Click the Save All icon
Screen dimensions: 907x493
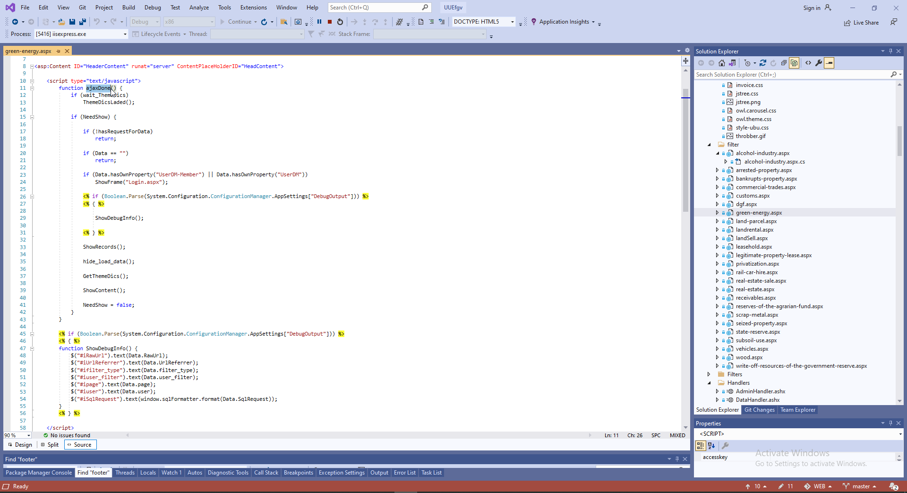tap(83, 22)
